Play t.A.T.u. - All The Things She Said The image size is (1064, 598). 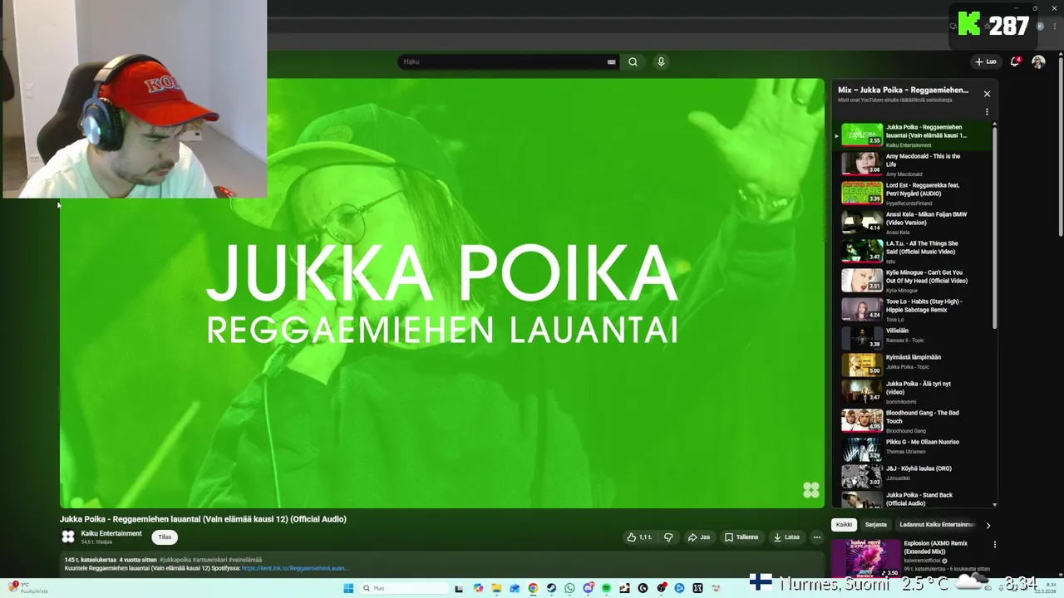914,252
